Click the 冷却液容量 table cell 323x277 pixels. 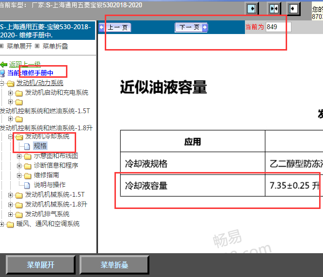pyautogui.click(x=193, y=185)
